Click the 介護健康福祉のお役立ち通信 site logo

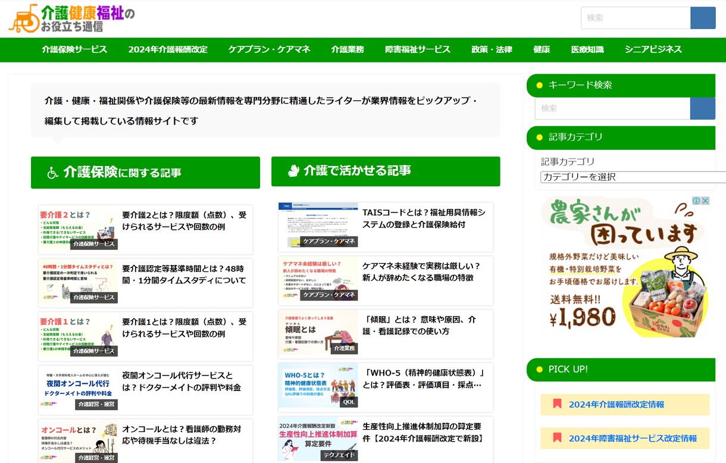72,18
